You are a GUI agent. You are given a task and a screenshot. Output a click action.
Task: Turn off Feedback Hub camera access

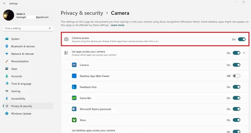pyautogui.click(x=237, y=87)
